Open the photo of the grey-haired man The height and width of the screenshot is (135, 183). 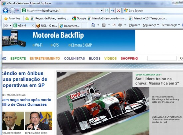coord(13,121)
